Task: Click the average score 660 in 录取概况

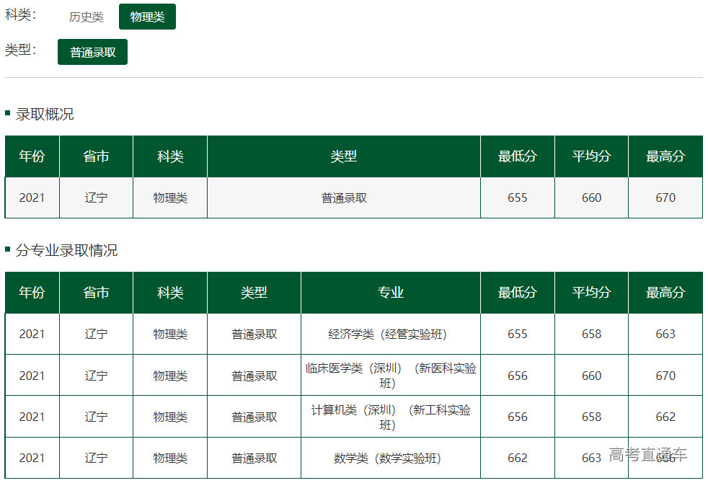Action: [x=591, y=198]
